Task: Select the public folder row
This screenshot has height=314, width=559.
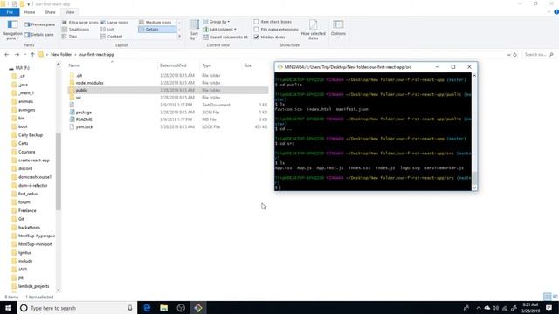Action: [x=168, y=90]
